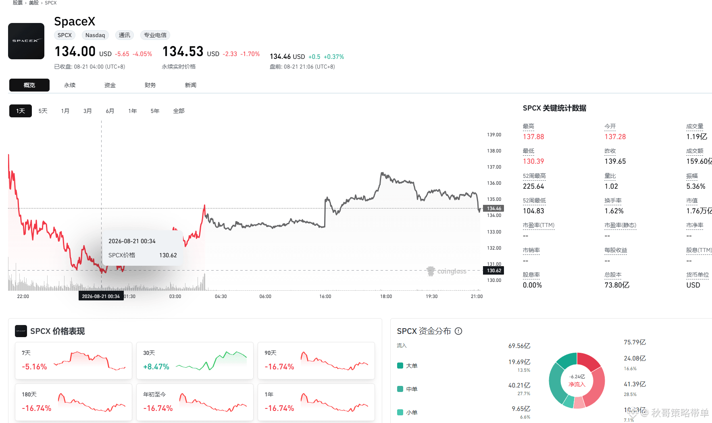Image resolution: width=712 pixels, height=423 pixels.
Task: Click the 股息率 value 0.00%
Action: [532, 285]
